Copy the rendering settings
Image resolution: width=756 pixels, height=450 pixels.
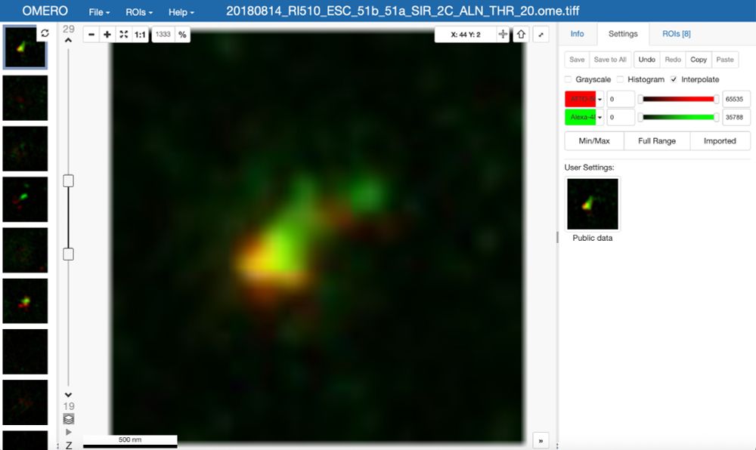pos(698,60)
